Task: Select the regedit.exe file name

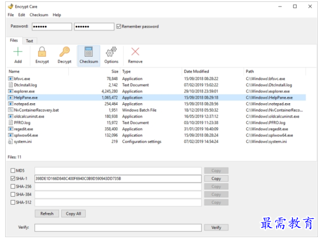Action: pyautogui.click(x=24, y=129)
